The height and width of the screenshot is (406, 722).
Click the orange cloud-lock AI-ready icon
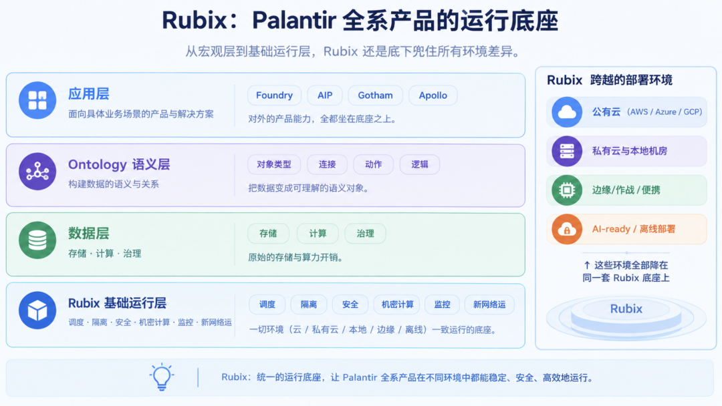[x=567, y=229]
